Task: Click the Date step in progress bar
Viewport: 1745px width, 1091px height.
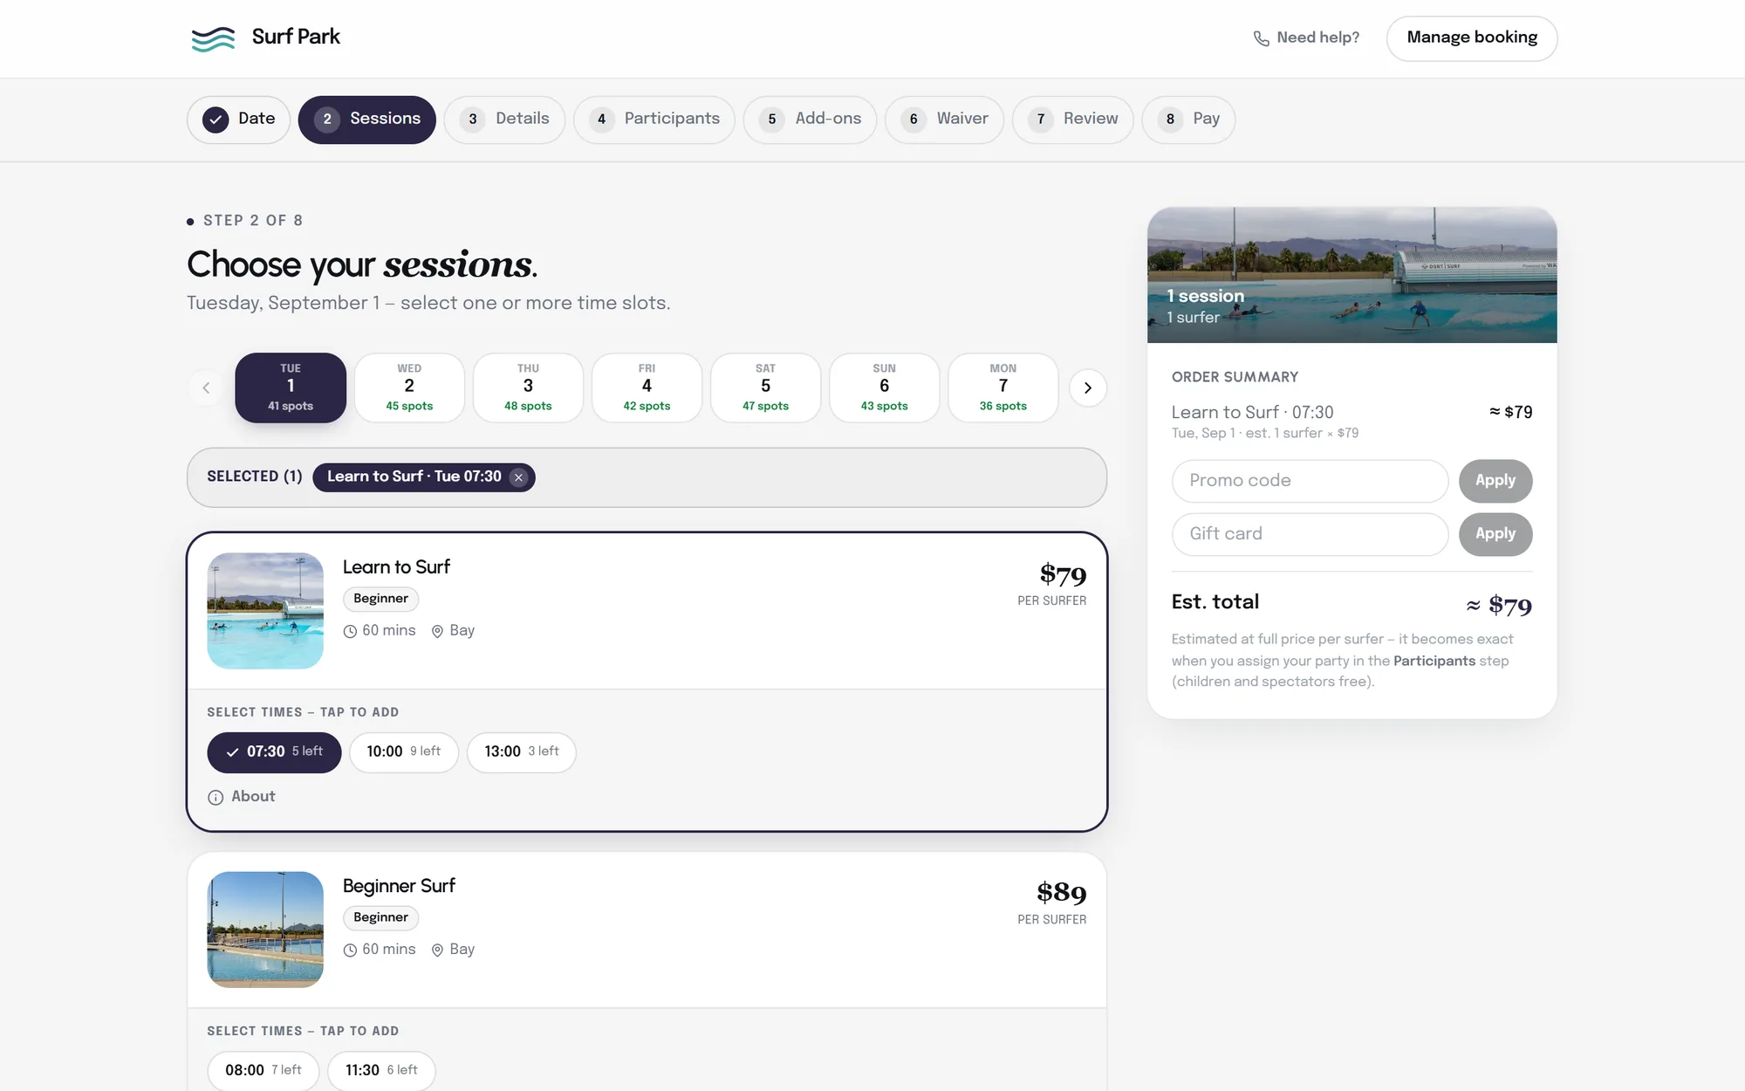Action: coord(238,120)
